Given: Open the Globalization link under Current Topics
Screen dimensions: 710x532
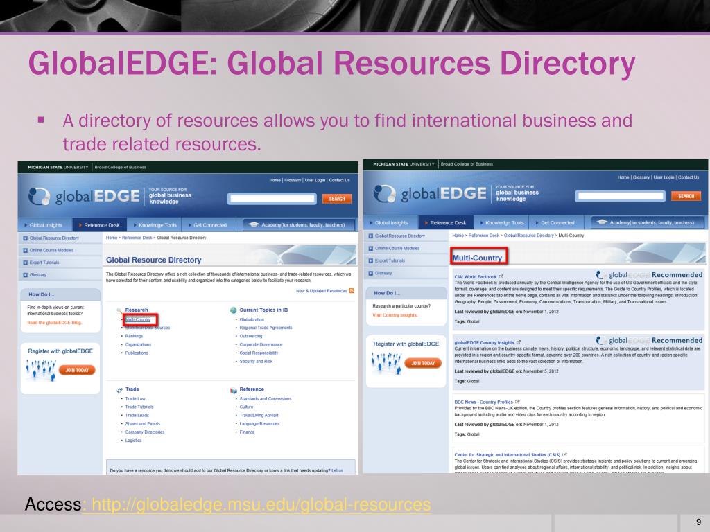Looking at the screenshot, I should coord(252,319).
